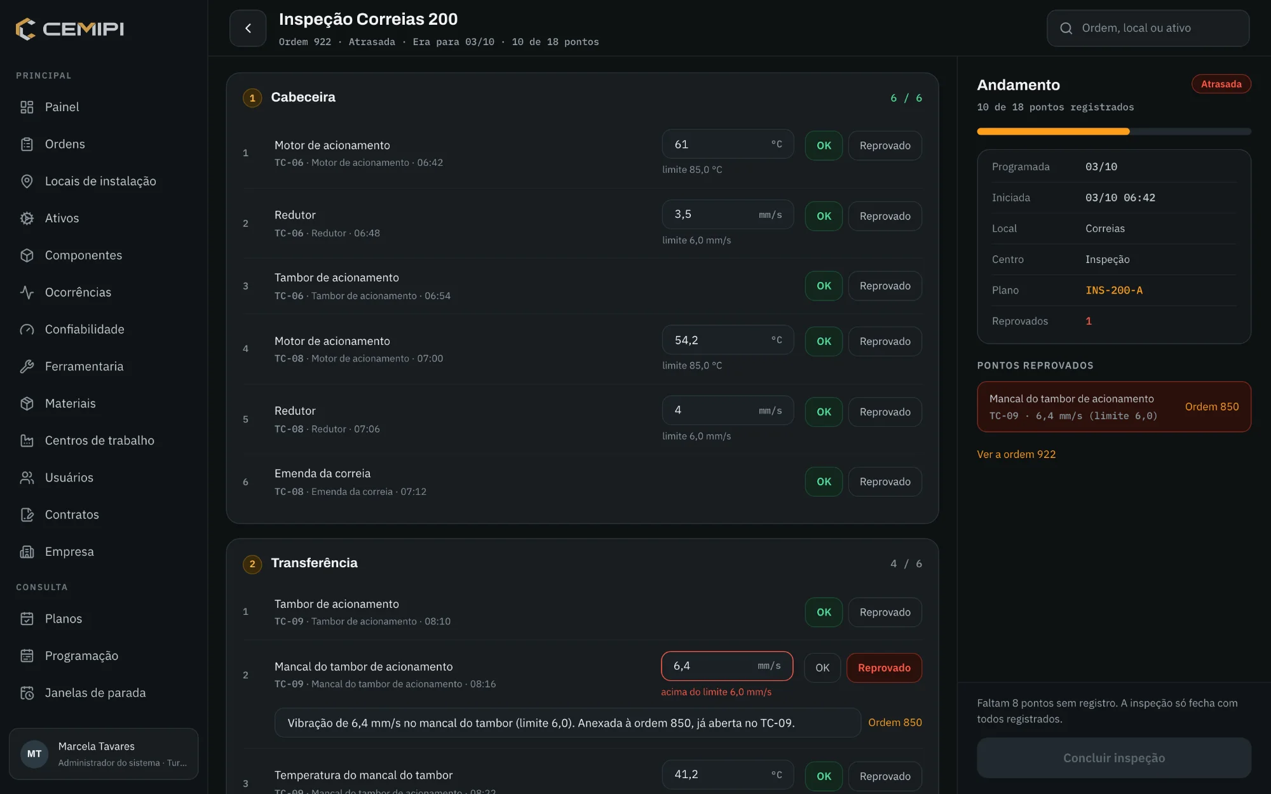This screenshot has height=794, width=1271.
Task: Click Concluir inspeção button
Action: tap(1113, 758)
